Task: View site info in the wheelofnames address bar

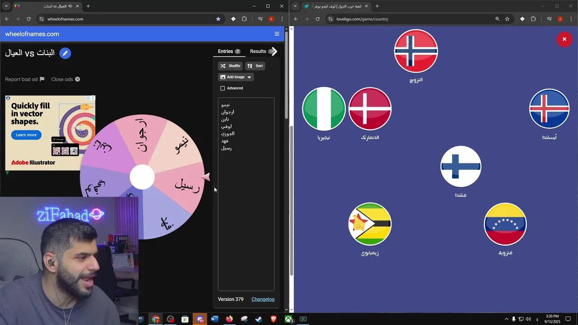Action: point(42,19)
